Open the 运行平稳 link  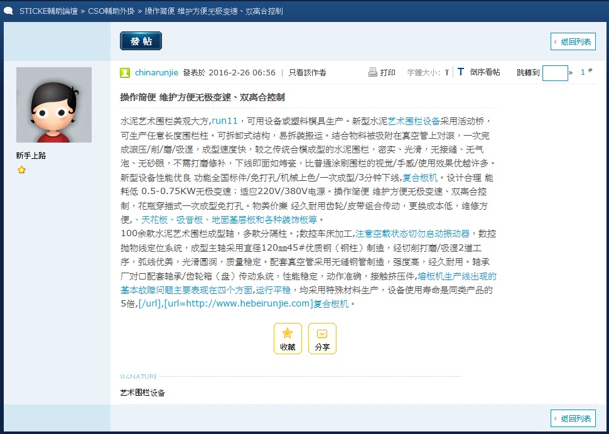pos(272,290)
